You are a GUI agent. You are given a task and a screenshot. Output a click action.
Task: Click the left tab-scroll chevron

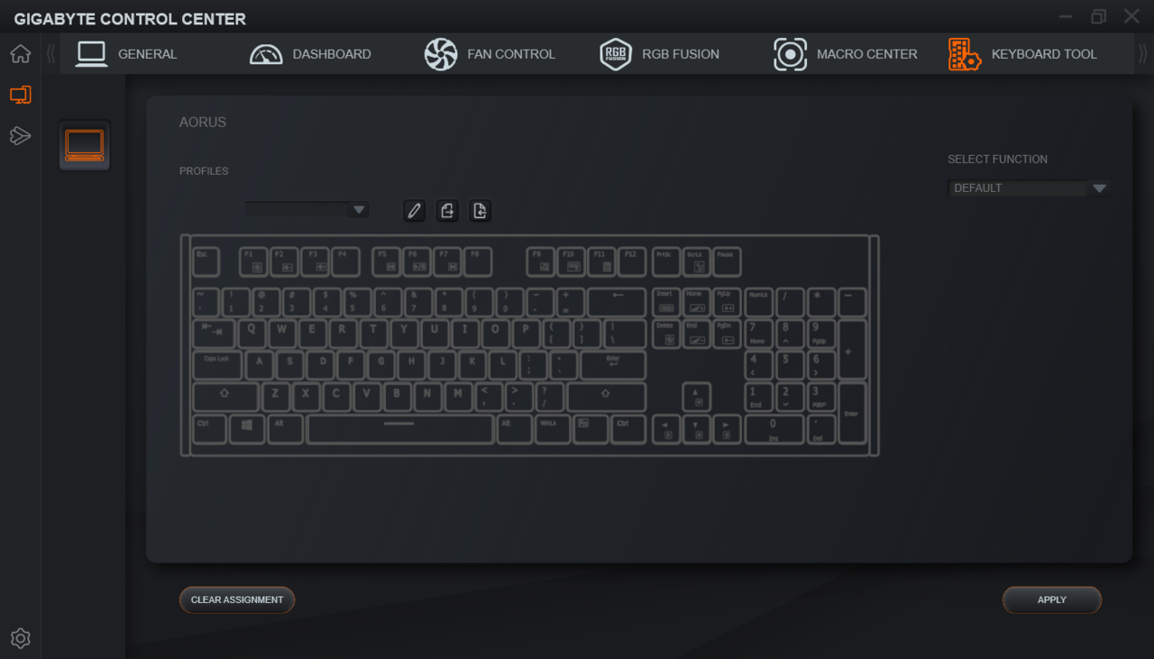[x=50, y=54]
